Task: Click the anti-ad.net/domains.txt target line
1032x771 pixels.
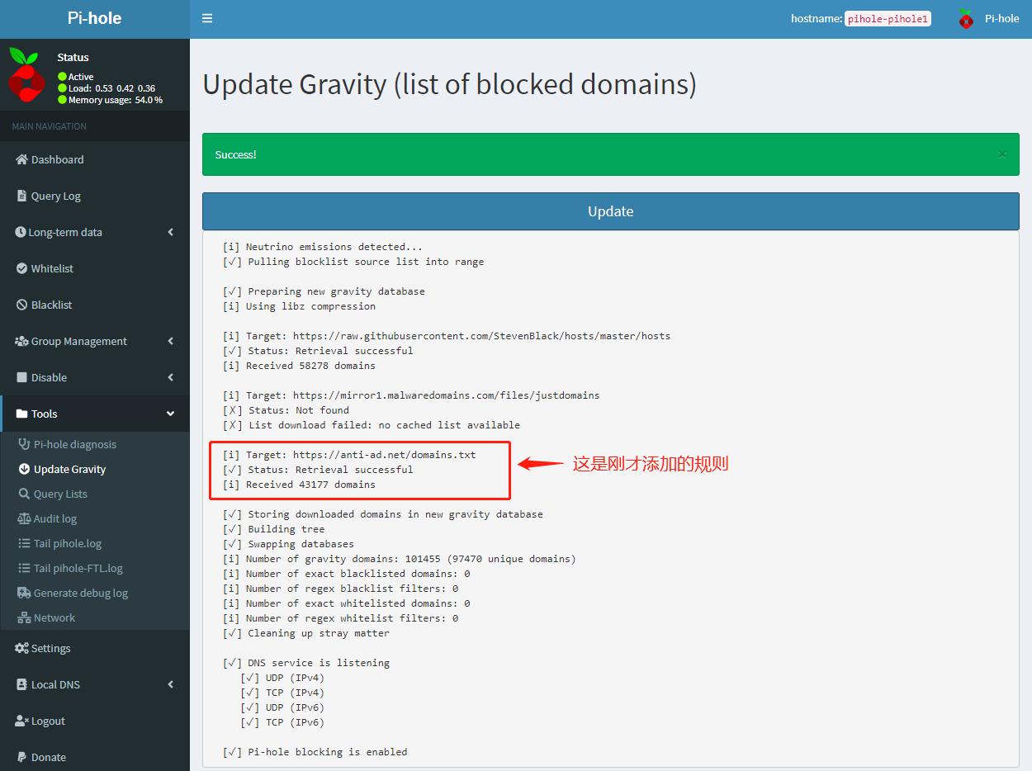Action: coord(349,455)
